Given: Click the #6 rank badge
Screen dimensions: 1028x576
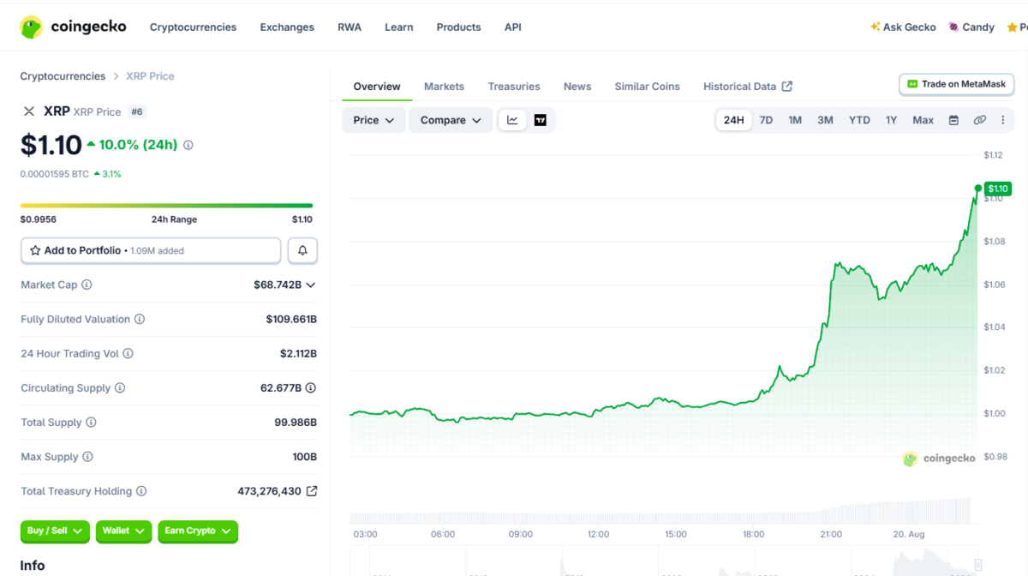Looking at the screenshot, I should point(137,111).
